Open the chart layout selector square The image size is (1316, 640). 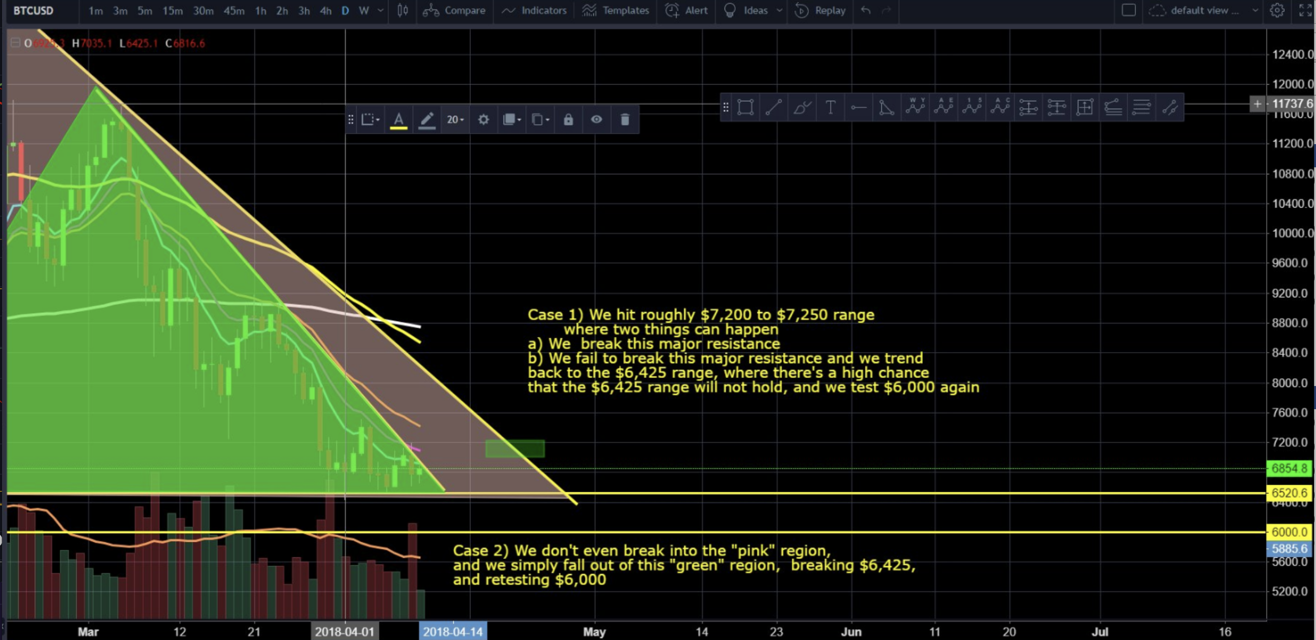coord(1128,10)
